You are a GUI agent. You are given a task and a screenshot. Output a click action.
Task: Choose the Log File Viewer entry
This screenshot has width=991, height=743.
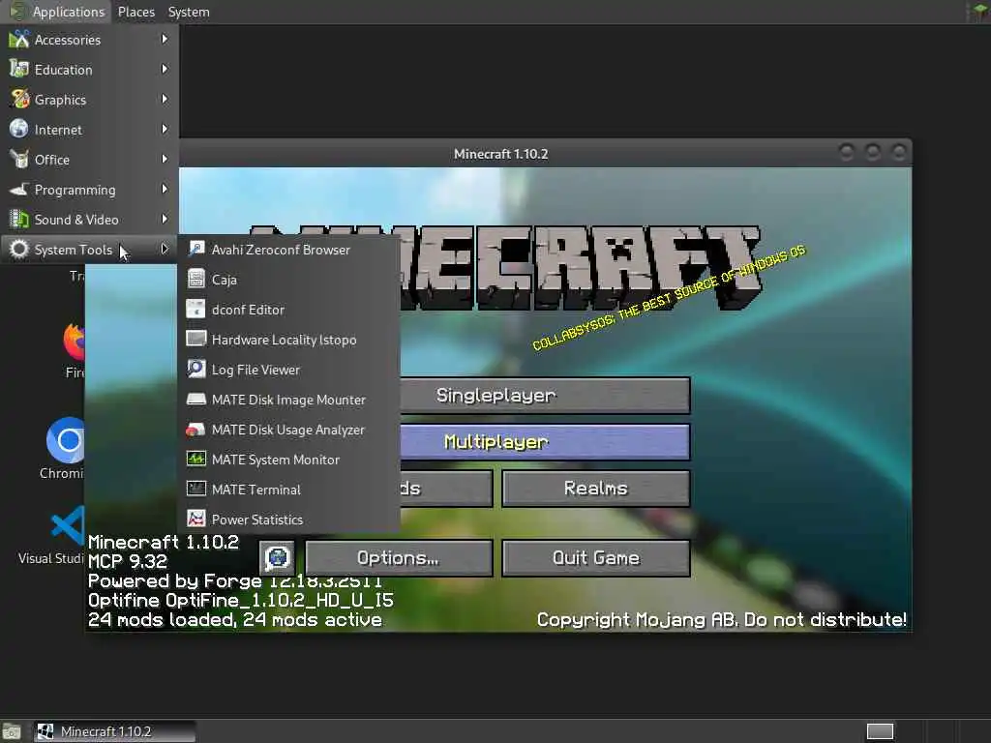[x=289, y=369]
